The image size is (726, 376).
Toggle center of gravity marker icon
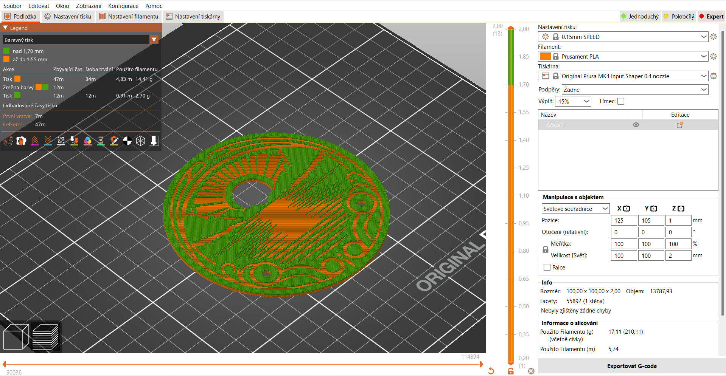(127, 141)
